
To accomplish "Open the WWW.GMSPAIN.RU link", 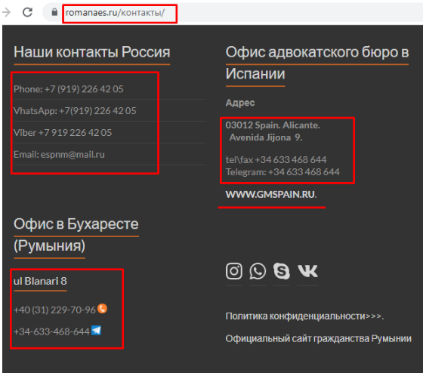I will coord(271,195).
